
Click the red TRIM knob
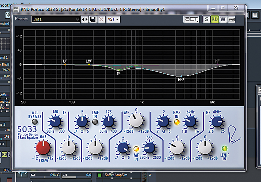coord(43,147)
